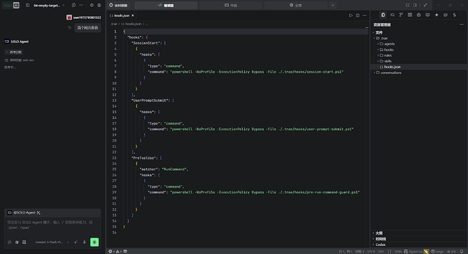
Task: Click the @SOLO Agent mention chip
Action: pos(24,213)
